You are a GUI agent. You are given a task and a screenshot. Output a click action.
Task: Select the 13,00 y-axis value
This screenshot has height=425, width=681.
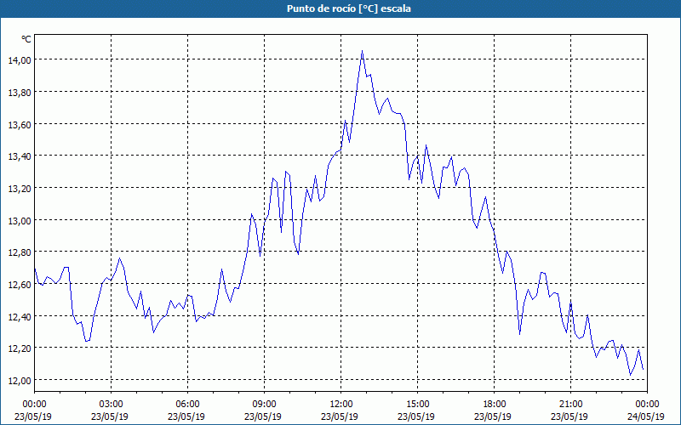(x=20, y=221)
